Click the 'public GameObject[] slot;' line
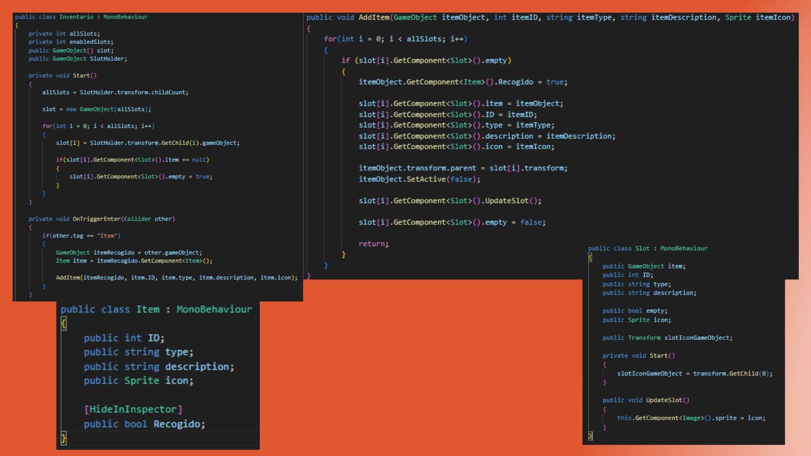This screenshot has height=456, width=811. (71, 50)
